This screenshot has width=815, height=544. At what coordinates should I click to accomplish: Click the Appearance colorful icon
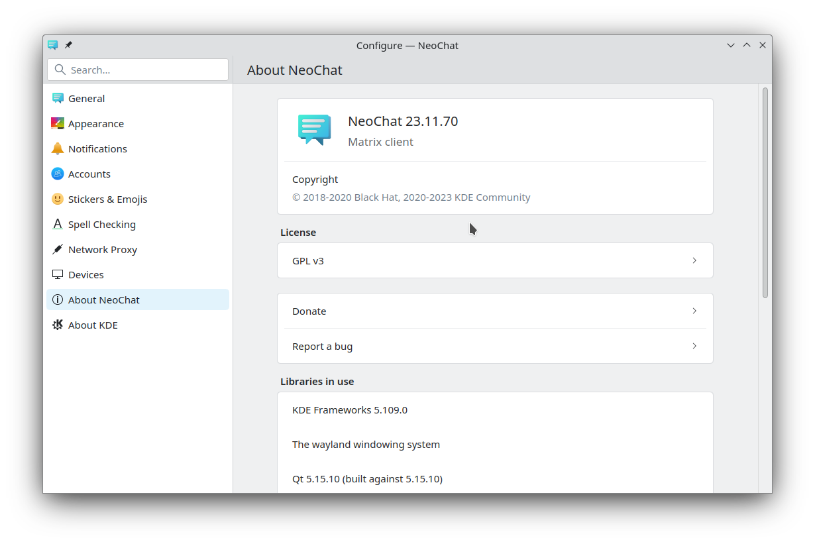coord(58,123)
